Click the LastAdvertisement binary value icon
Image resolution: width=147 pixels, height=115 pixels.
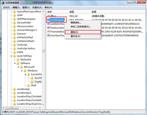48,24
